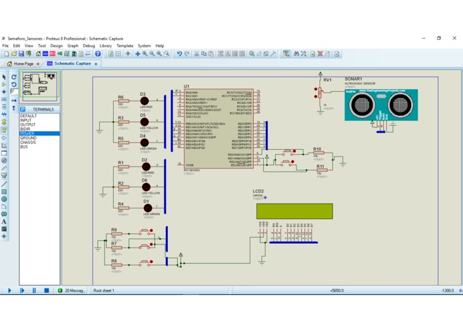Choose the Component Mode tool
The image size is (463, 329).
click(x=4, y=85)
